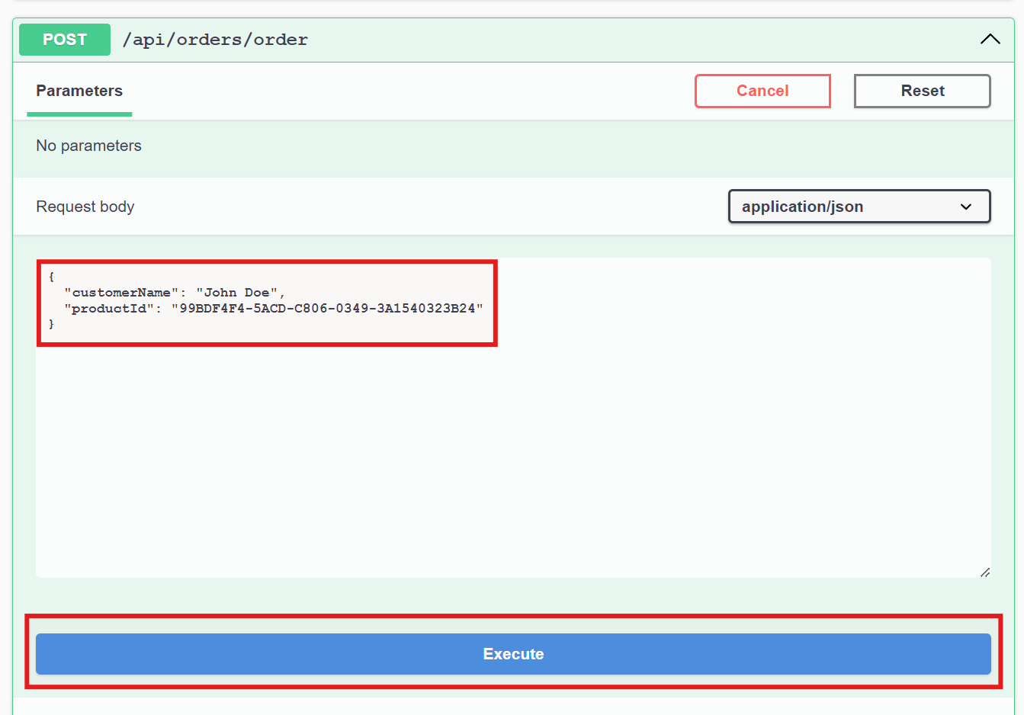
Task: Place cursor on the "customerName" key
Action: [x=121, y=293]
